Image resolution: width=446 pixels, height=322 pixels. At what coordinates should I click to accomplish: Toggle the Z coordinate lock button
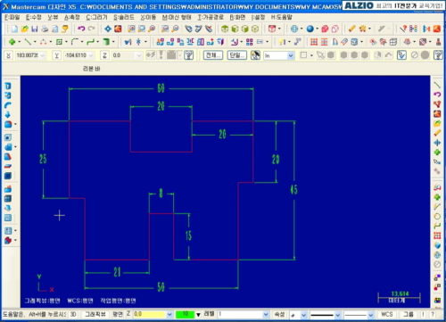point(104,55)
